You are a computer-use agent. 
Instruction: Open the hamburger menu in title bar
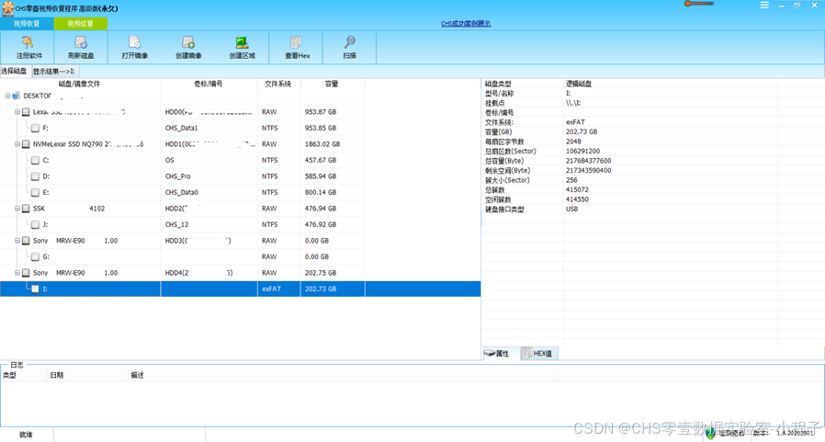click(x=764, y=5)
